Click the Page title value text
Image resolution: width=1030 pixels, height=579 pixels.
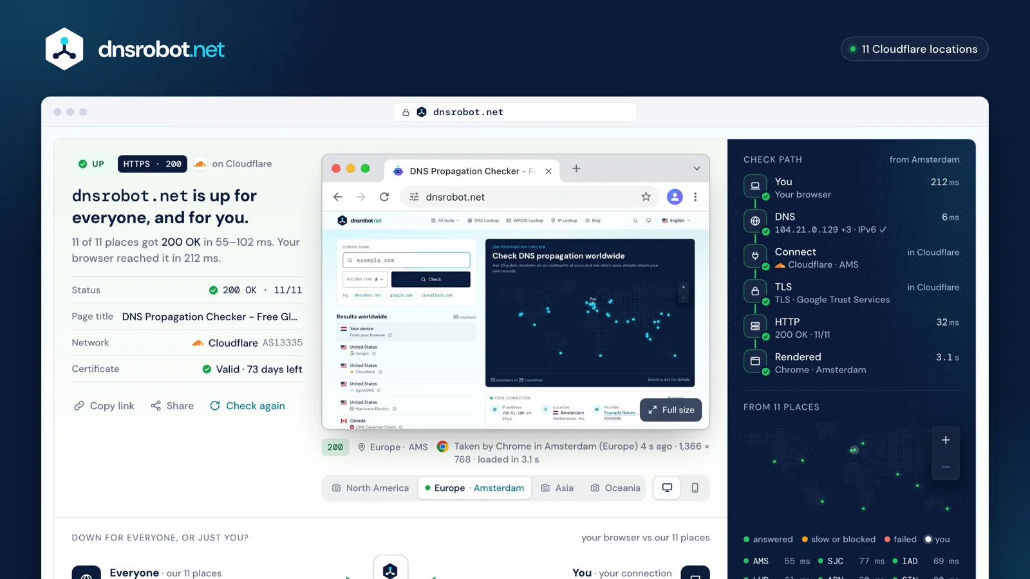click(210, 317)
